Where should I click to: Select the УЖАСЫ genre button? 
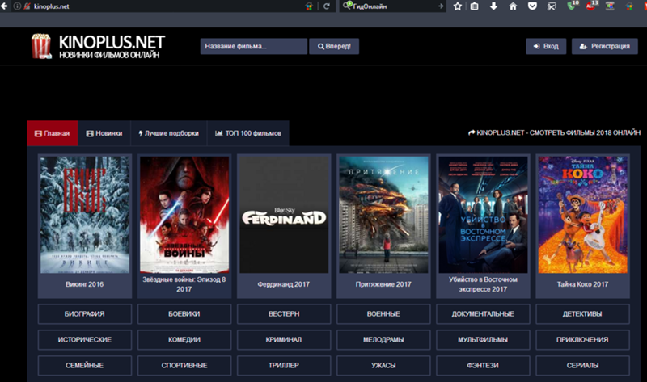pyautogui.click(x=383, y=366)
